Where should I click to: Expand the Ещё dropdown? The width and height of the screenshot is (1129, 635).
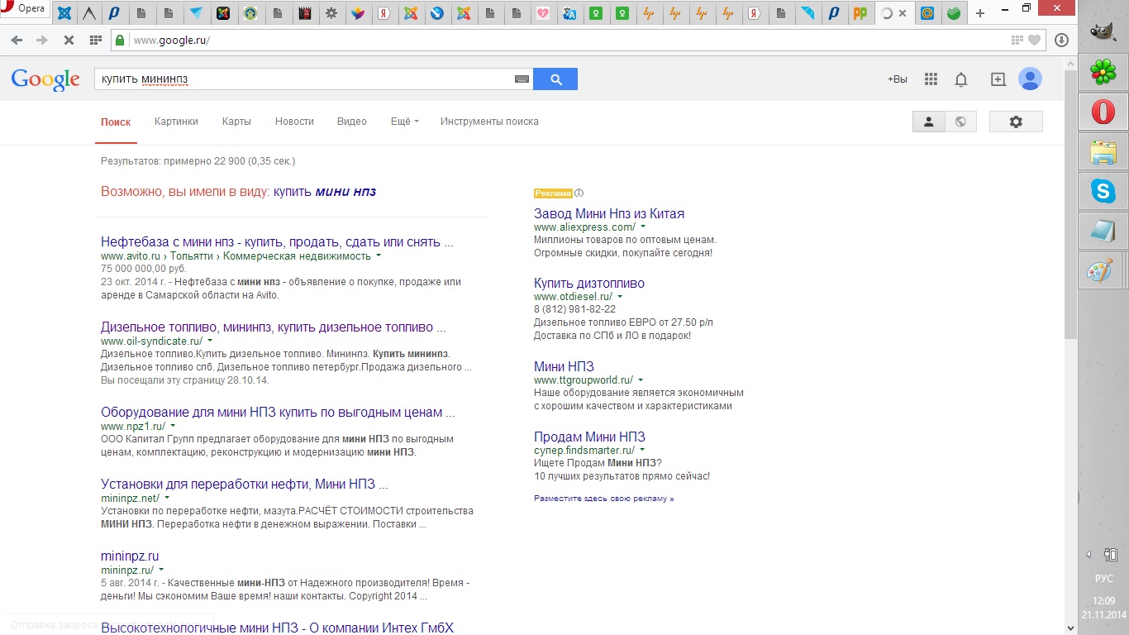coord(404,122)
